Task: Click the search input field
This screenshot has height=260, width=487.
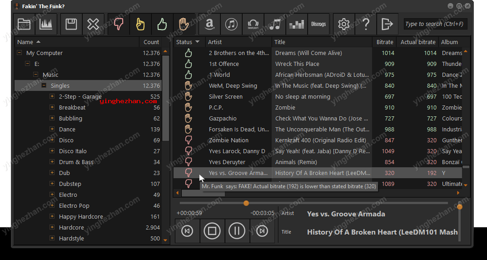Action: coord(436,24)
